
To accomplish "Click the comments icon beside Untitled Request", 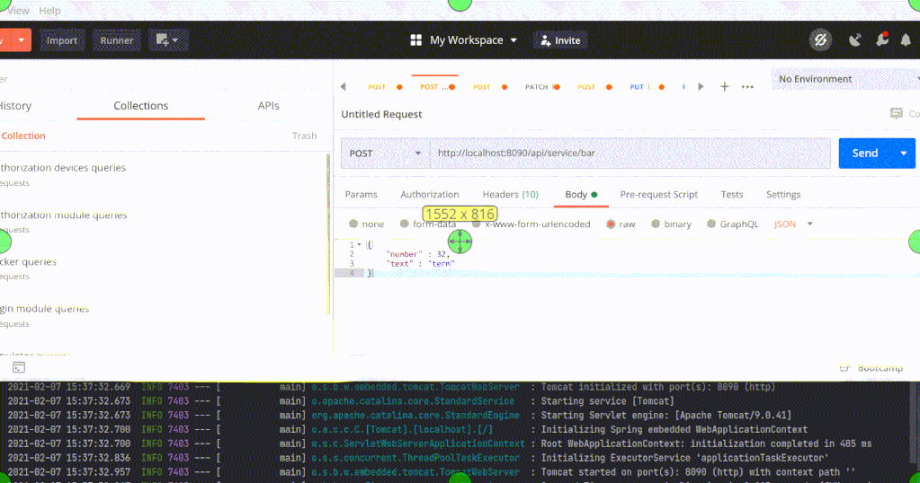I will 896,114.
